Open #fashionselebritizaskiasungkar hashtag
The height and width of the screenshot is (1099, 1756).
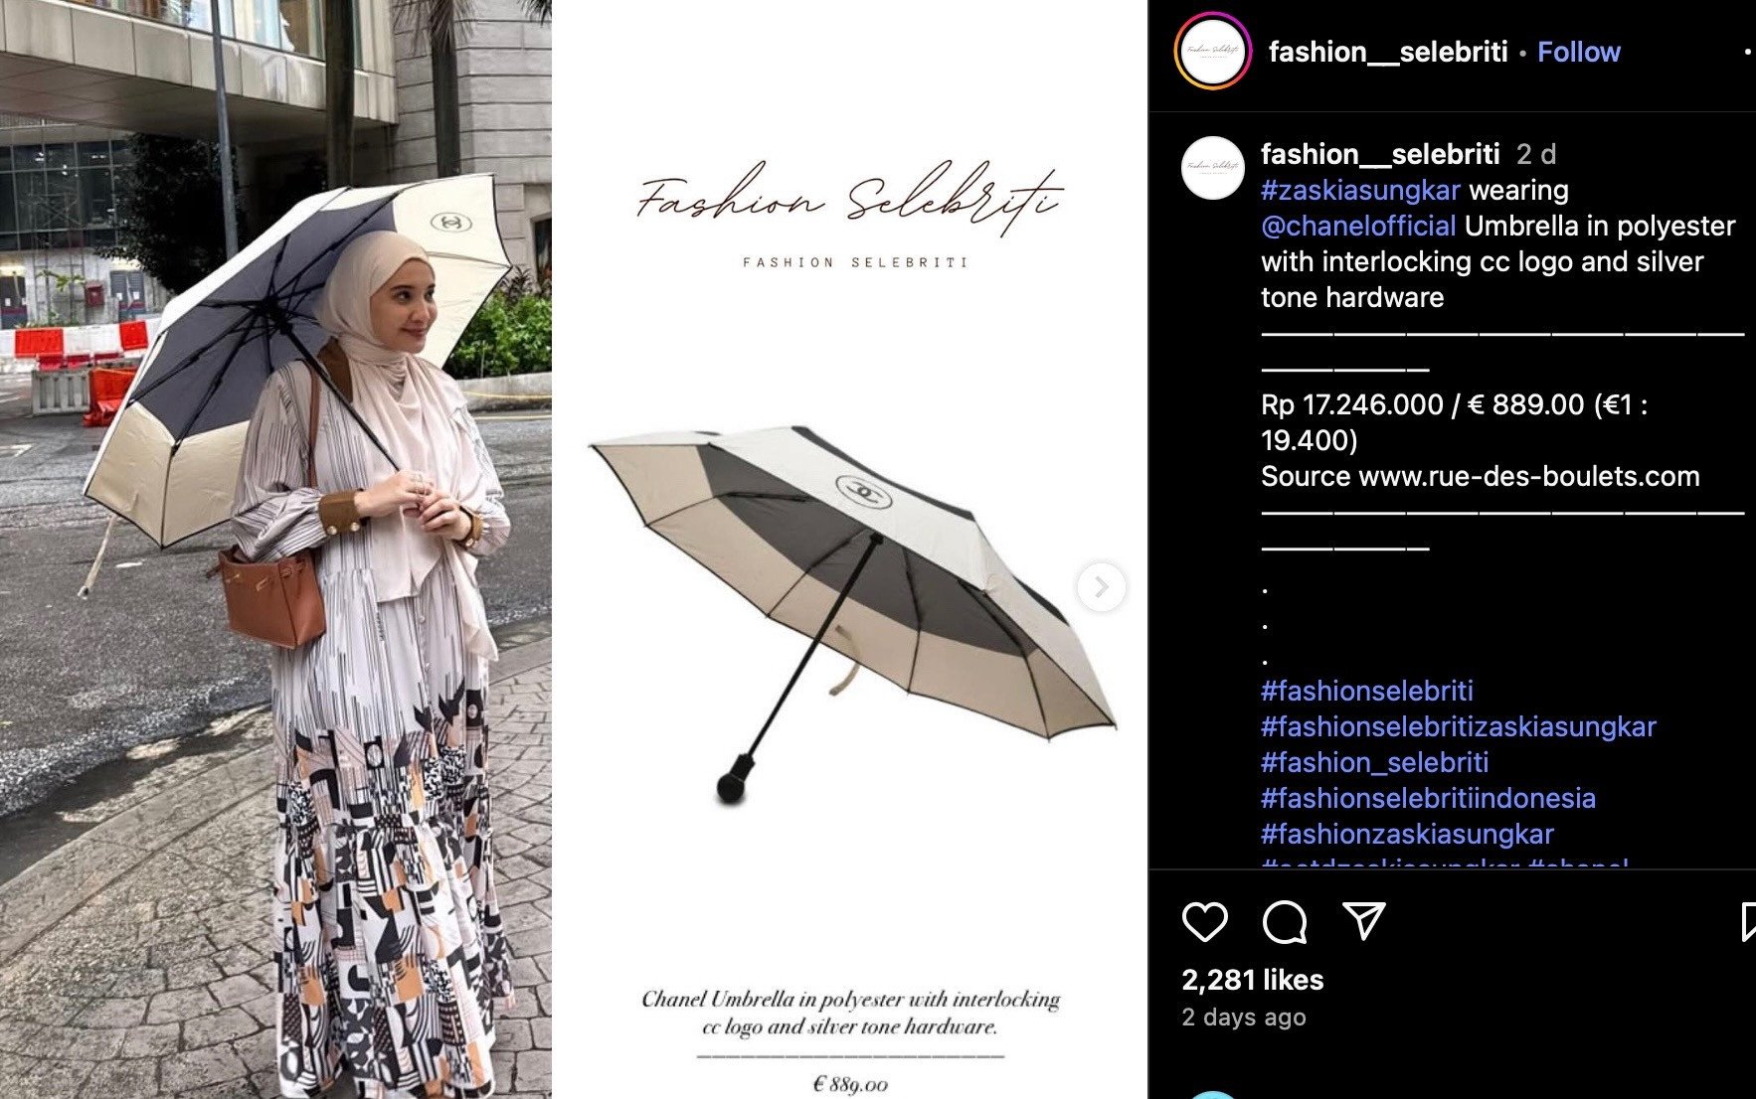(1458, 726)
